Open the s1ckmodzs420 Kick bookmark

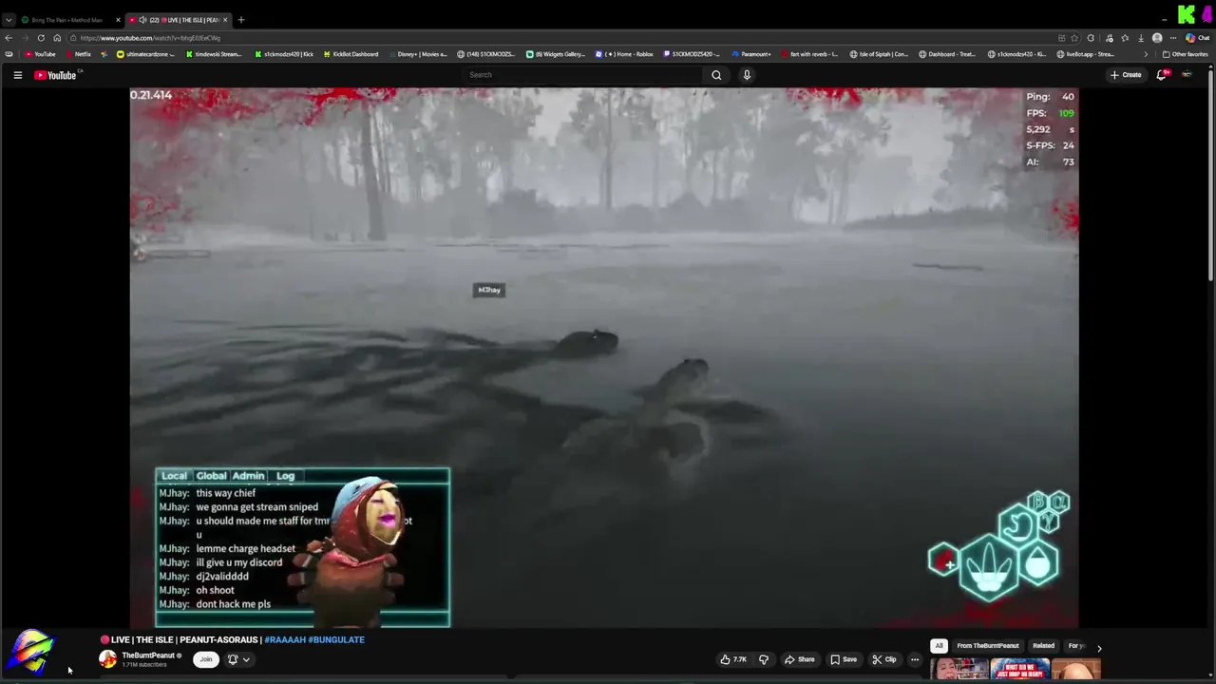(x=284, y=54)
